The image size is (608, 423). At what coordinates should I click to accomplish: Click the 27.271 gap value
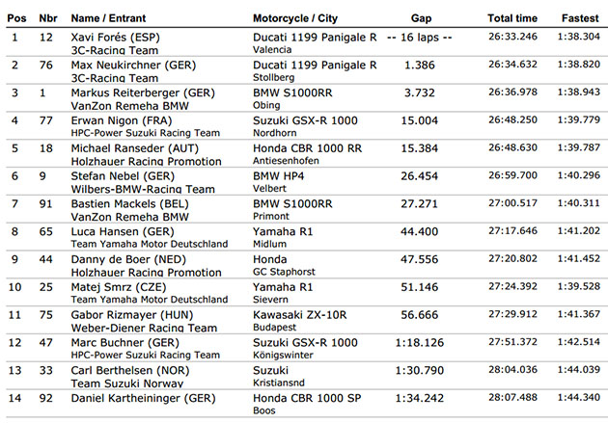419,204
